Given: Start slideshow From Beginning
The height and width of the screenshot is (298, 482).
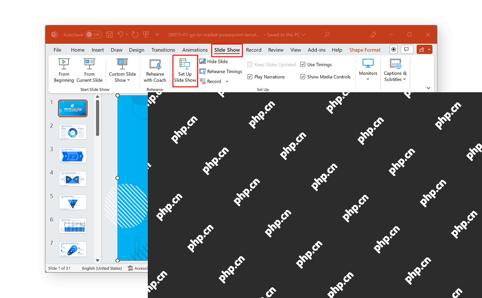Looking at the screenshot, I should (x=64, y=71).
